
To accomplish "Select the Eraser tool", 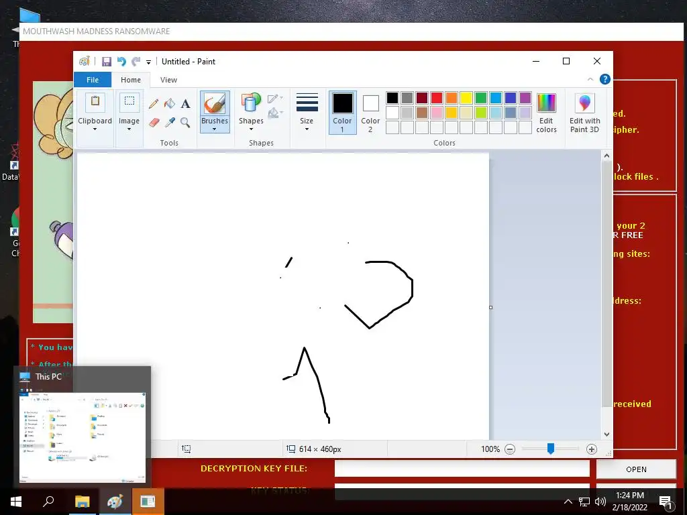I will (154, 122).
